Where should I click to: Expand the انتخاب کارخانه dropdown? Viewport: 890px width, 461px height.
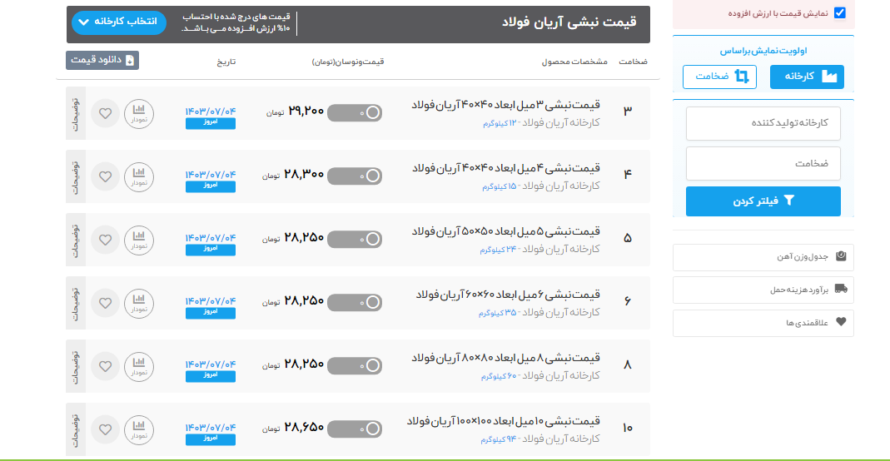119,22
